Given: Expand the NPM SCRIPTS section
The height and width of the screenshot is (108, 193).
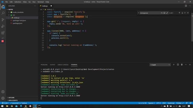Looking at the screenshot, I should [13, 100].
